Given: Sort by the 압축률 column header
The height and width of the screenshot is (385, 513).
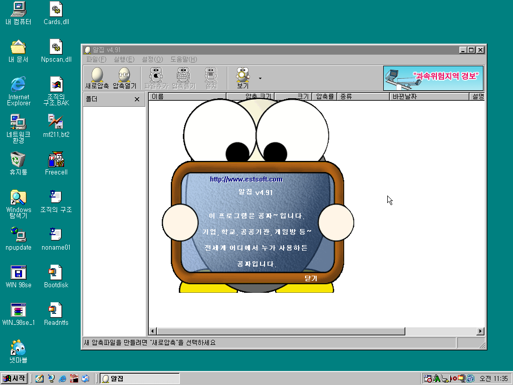Looking at the screenshot, I should pyautogui.click(x=325, y=96).
